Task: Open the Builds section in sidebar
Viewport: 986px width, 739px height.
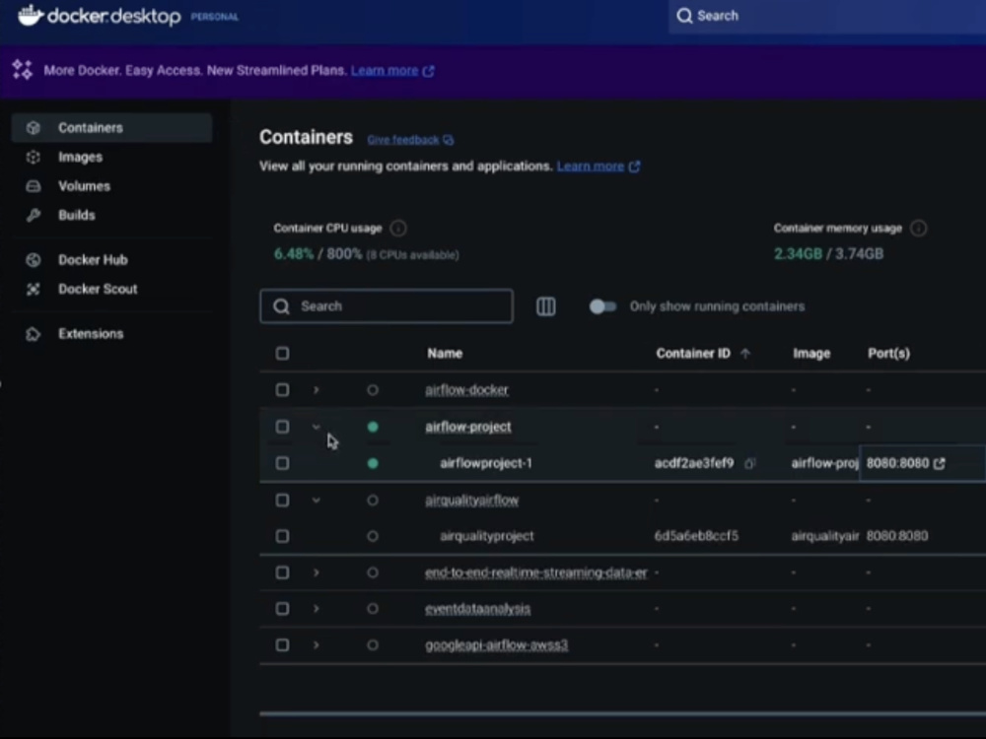Action: pyautogui.click(x=112, y=215)
